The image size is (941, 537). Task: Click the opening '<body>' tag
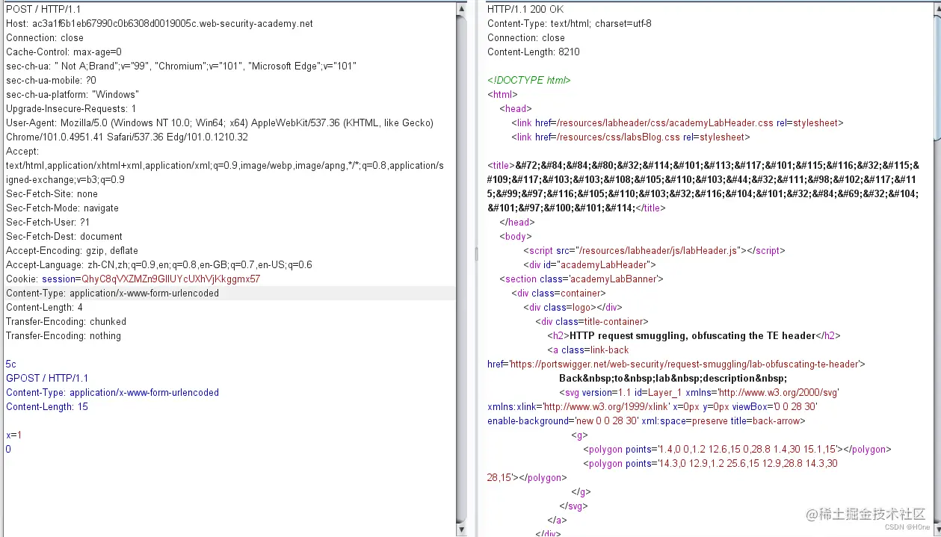pyautogui.click(x=516, y=236)
